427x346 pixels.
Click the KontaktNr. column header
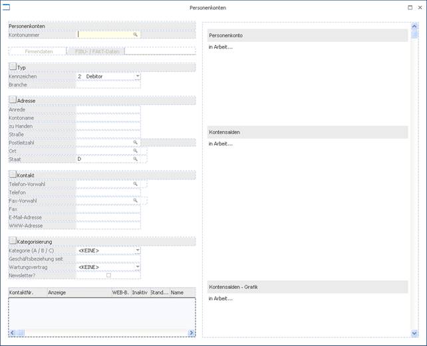coord(27,292)
